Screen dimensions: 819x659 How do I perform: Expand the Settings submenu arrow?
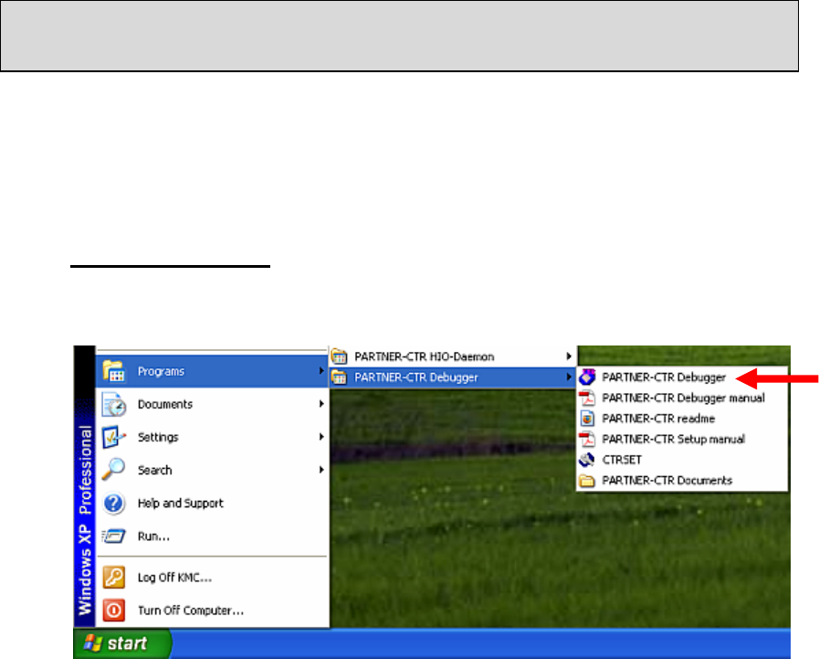coord(321,437)
